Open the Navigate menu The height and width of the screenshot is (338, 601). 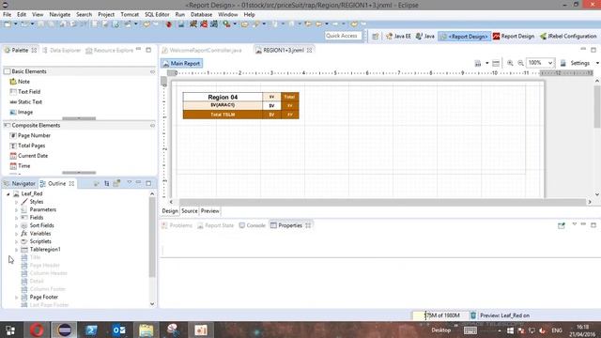[x=60, y=15]
